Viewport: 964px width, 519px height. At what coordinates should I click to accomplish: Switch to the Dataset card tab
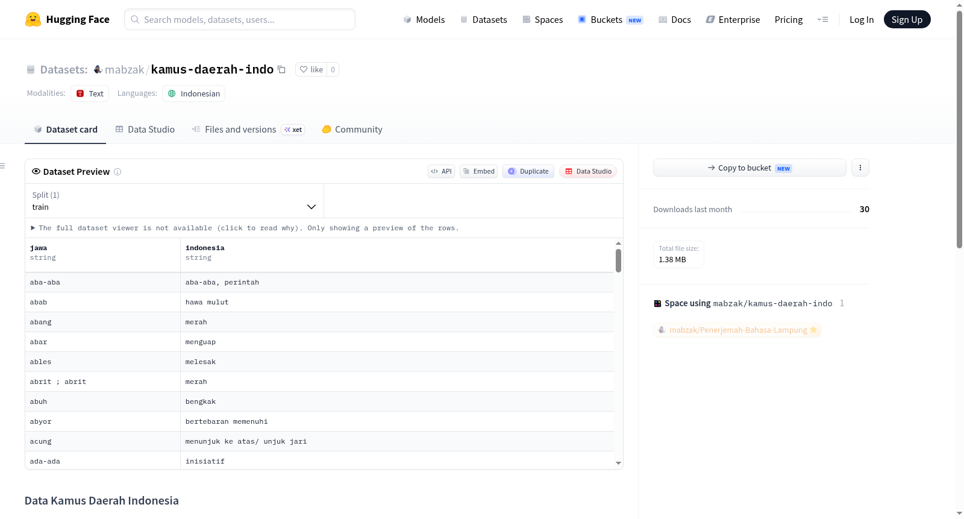click(x=65, y=129)
